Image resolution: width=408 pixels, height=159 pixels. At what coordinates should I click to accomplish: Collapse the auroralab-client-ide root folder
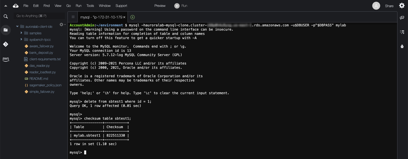(x=17, y=27)
